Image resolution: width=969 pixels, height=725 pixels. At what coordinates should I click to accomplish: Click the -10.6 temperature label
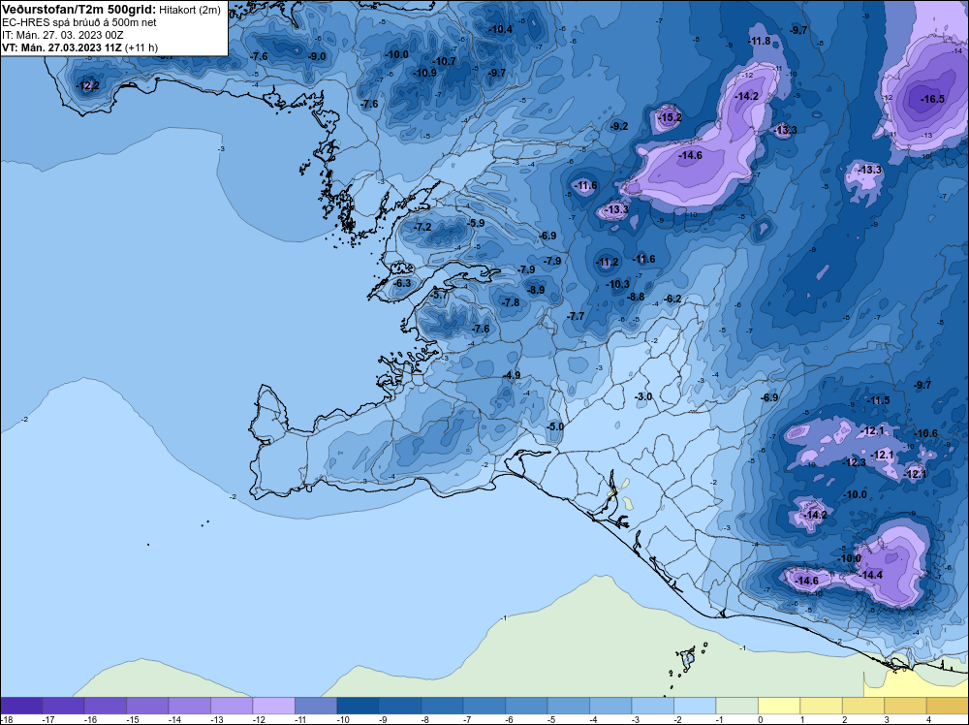click(x=925, y=433)
